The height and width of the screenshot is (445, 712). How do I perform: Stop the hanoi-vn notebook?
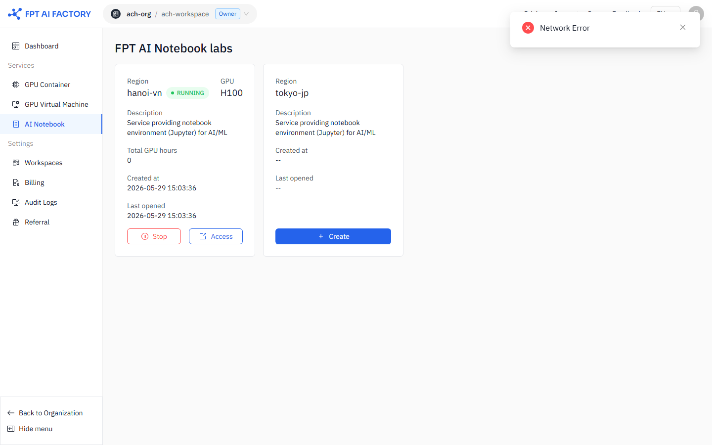154,236
